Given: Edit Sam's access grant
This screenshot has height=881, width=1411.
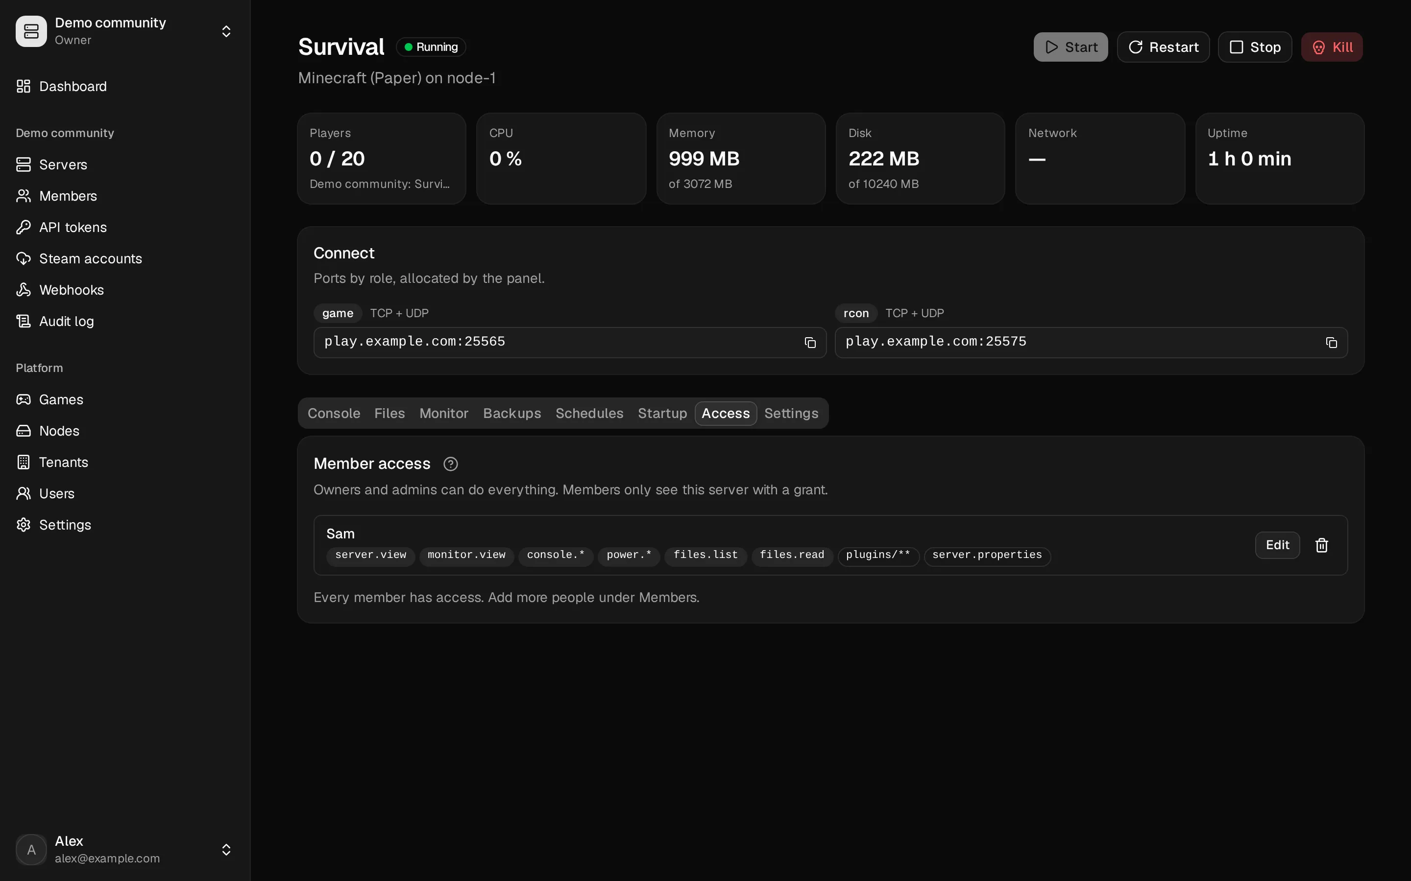Looking at the screenshot, I should 1277,545.
